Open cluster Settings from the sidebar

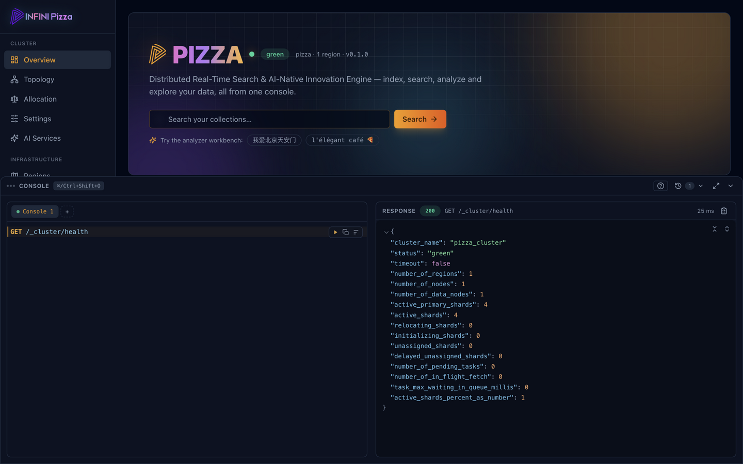pos(57,119)
